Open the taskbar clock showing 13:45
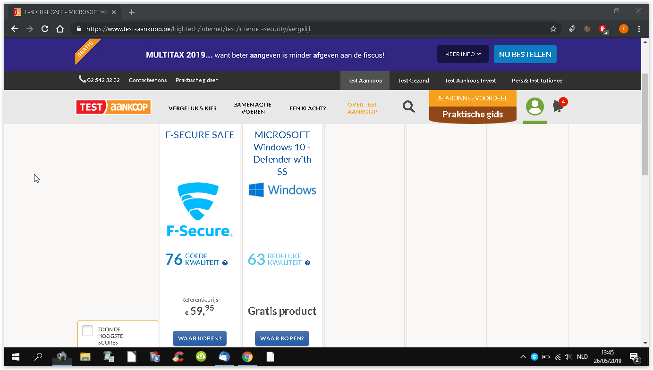The width and height of the screenshot is (653, 370). pos(608,357)
